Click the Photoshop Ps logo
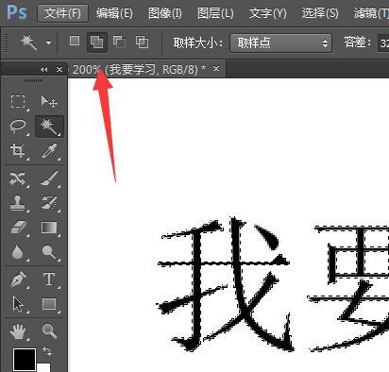 coord(17,12)
